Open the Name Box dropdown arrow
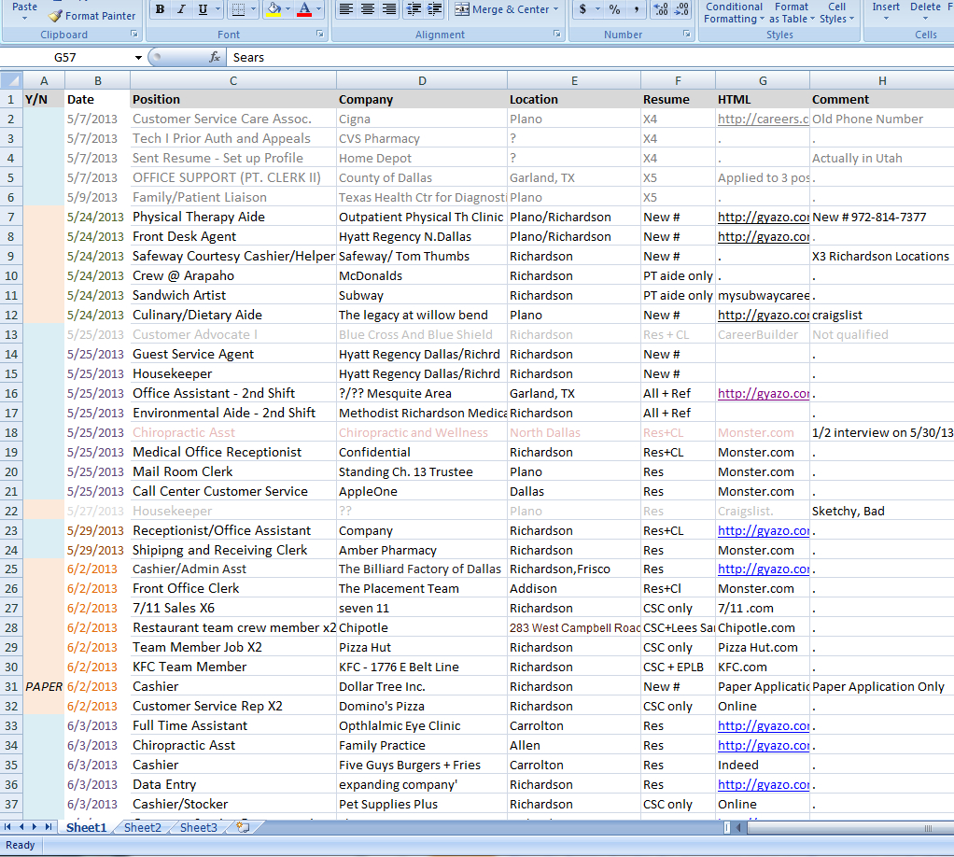The height and width of the screenshot is (857, 954). [x=138, y=57]
